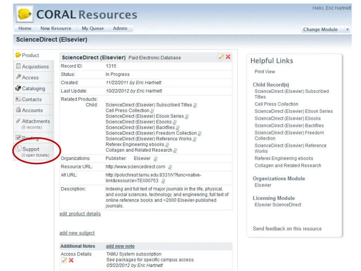This screenshot has height=271, width=361.
Task: Click Send feedback on this resource
Action: [287, 229]
